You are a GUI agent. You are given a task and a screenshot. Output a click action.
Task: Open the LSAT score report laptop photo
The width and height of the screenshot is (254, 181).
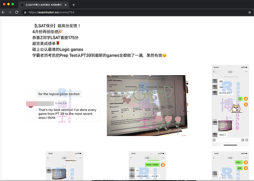click(147, 106)
